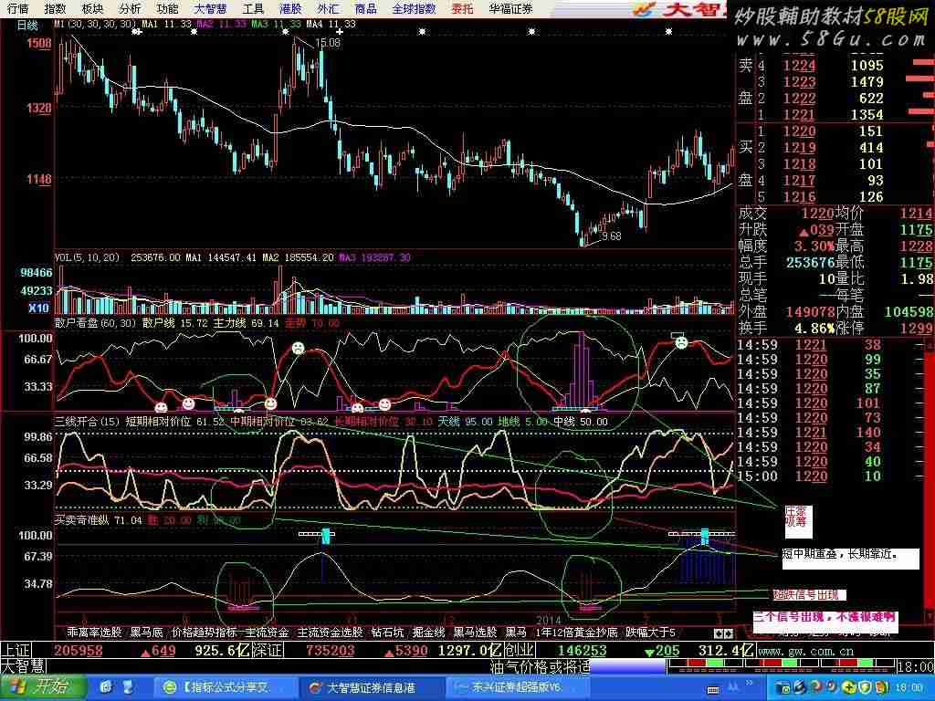Select the 掘金线 indicator tab
Image resolution: width=935 pixels, height=701 pixels.
(x=429, y=633)
